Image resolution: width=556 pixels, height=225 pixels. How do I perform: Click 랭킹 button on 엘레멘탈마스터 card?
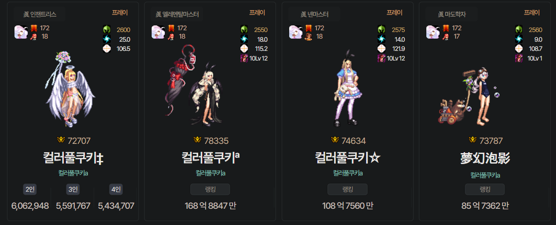pyautogui.click(x=210, y=189)
